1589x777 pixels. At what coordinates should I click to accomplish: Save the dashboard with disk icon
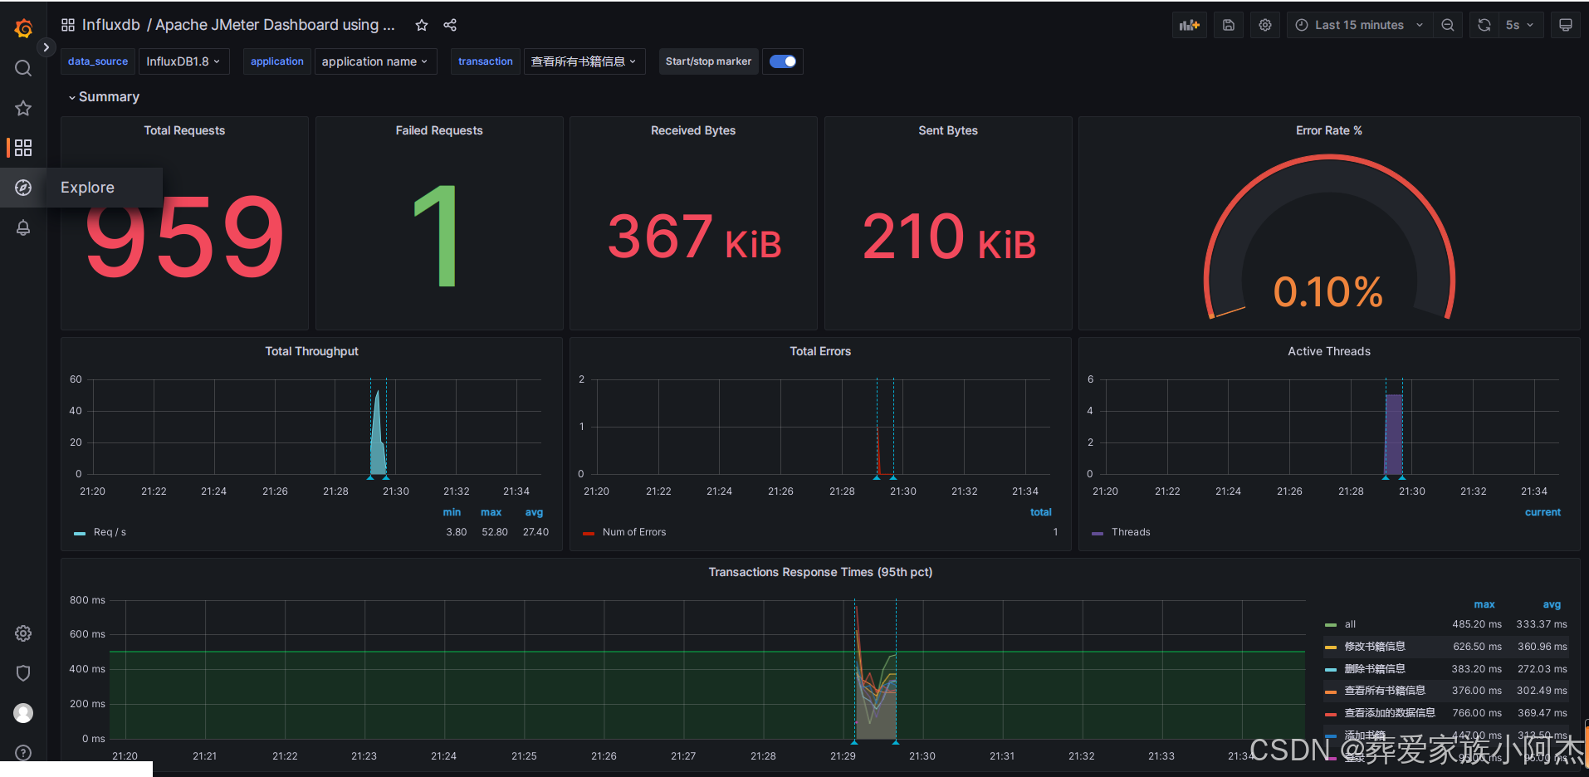point(1229,25)
